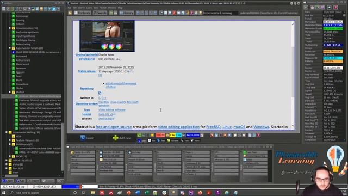Open the Window menu
Viewport: 348px width, 196px height.
pyautogui.click(x=112, y=8)
